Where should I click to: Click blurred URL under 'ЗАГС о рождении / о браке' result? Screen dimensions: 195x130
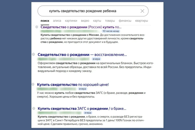60,113
